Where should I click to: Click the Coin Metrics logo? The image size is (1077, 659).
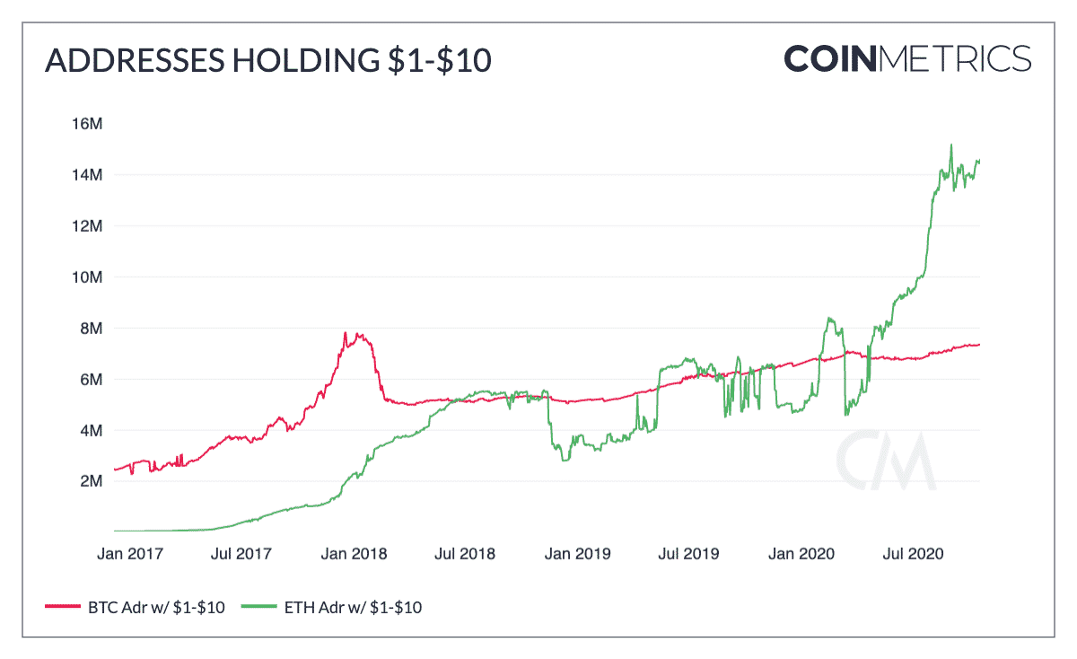(x=907, y=58)
